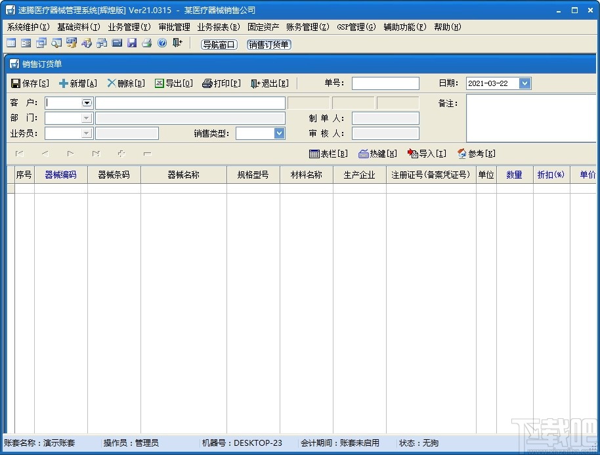Screen dimensions: 600x455
Task: Open the 热键[H] hotkey panel
Action: tap(376, 153)
